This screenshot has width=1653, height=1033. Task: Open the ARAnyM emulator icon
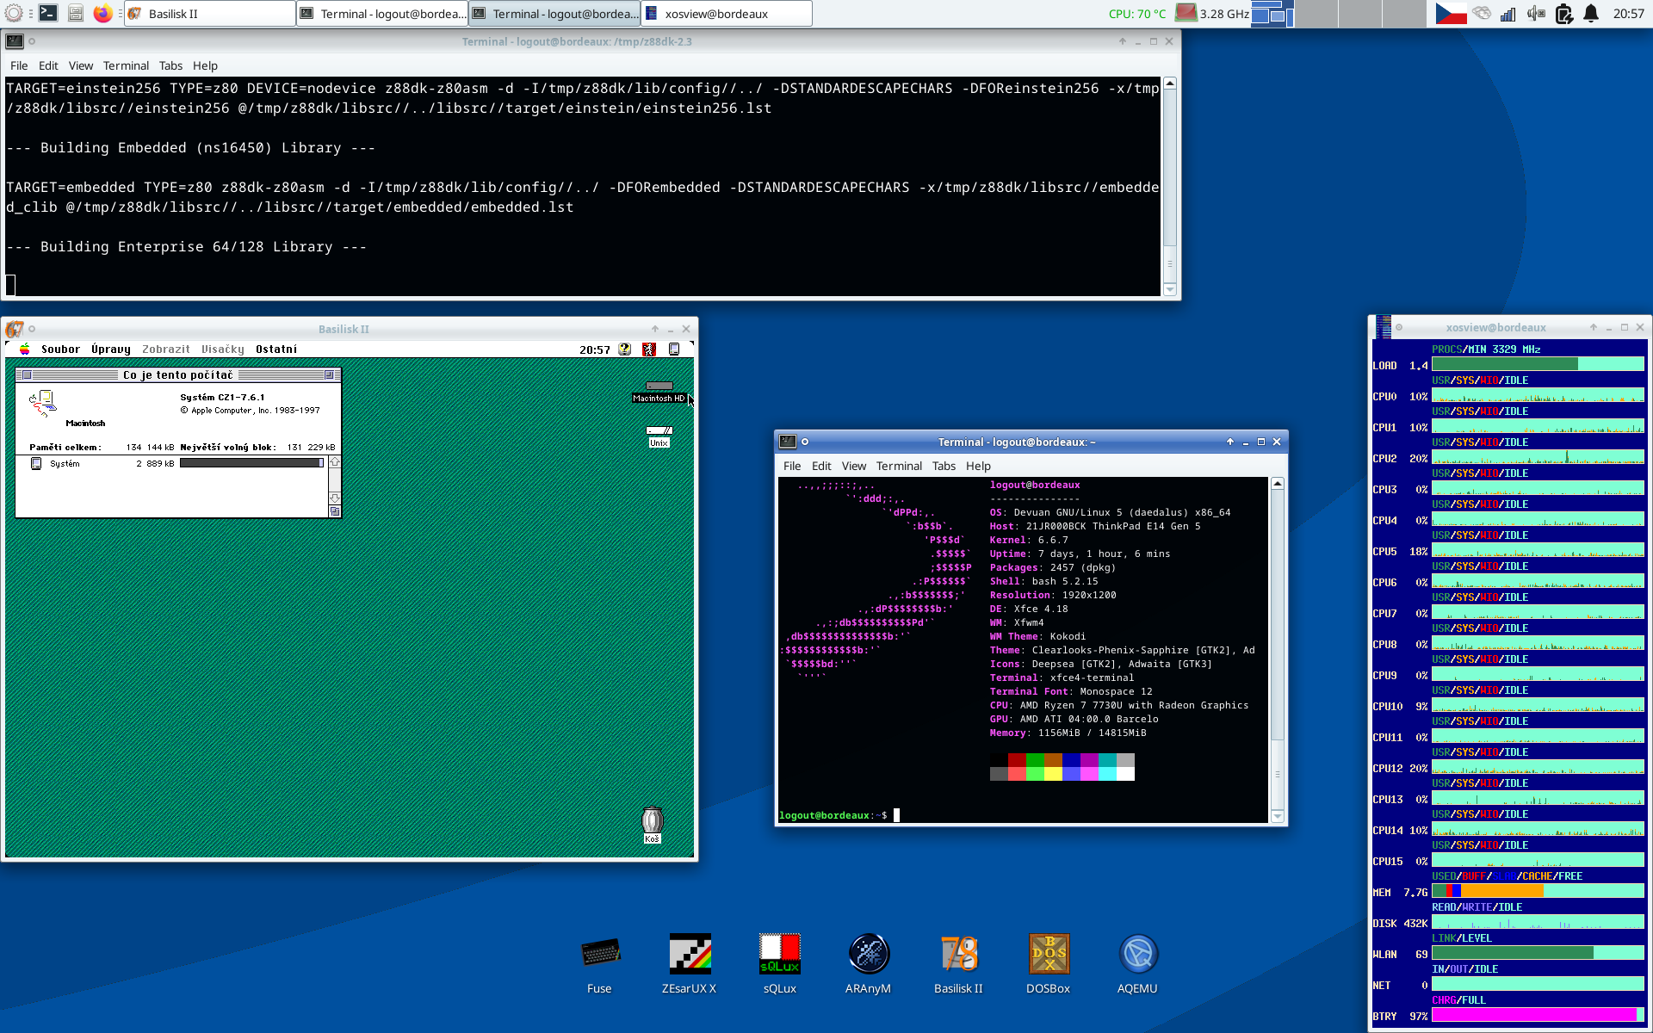click(868, 954)
